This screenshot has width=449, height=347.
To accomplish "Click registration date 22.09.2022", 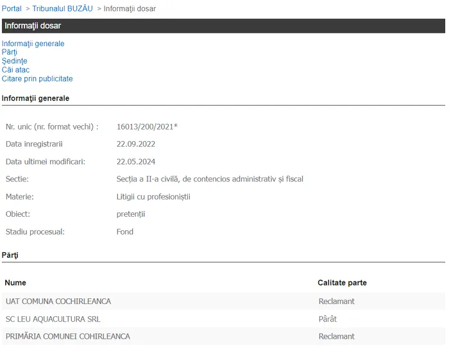I will pos(136,144).
